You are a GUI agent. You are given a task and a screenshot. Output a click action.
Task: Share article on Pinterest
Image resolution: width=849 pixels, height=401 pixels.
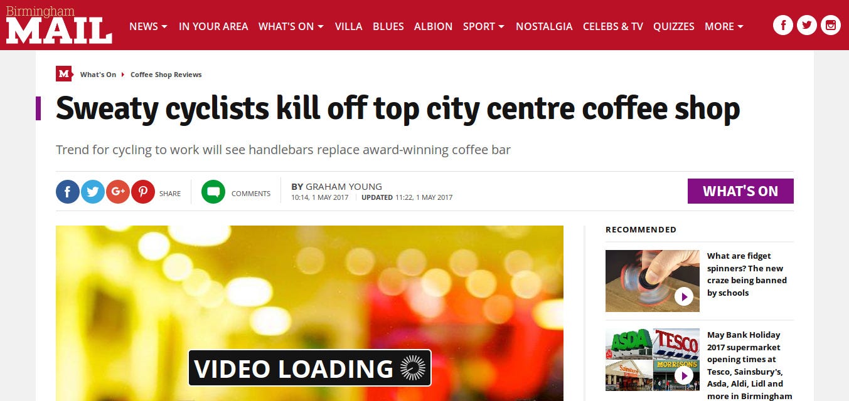(x=143, y=192)
